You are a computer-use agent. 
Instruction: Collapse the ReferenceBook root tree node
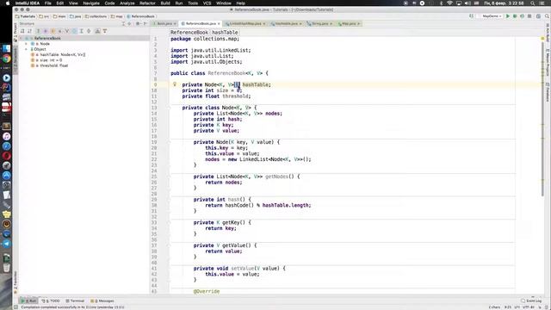[x=22, y=38]
